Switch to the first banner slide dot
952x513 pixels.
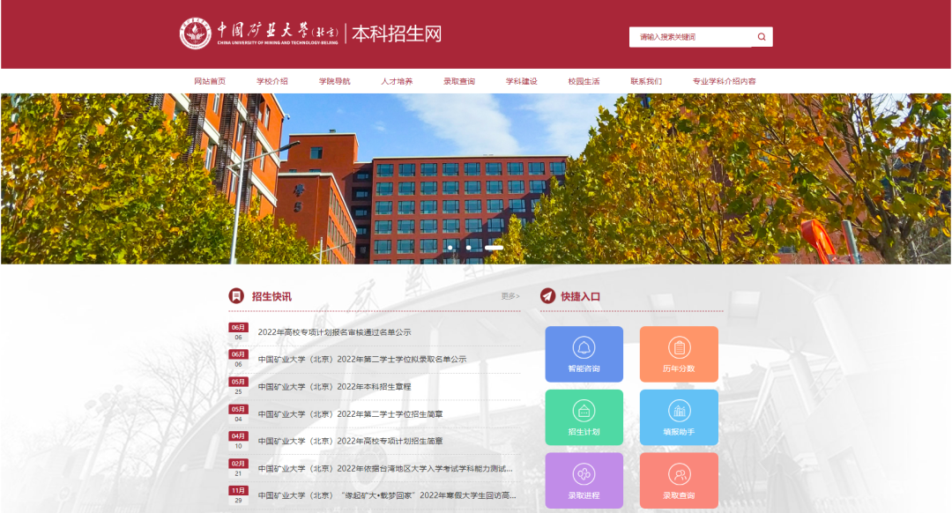(450, 248)
